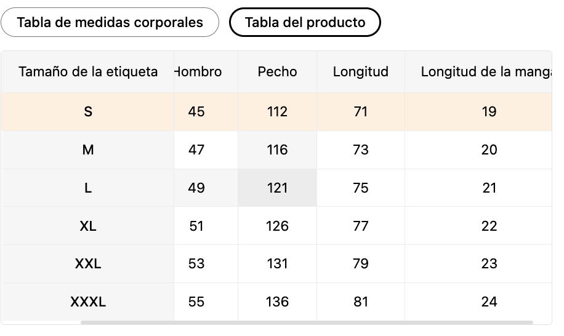Click the Pecho column header

click(277, 72)
